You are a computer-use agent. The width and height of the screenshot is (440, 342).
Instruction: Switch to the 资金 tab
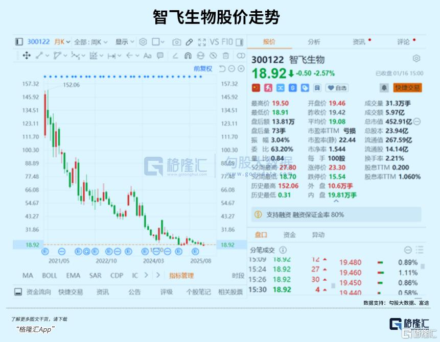tap(289, 235)
